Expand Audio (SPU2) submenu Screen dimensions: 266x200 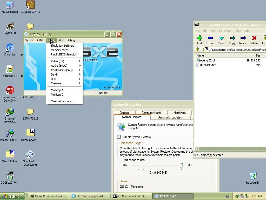click(x=64, y=65)
